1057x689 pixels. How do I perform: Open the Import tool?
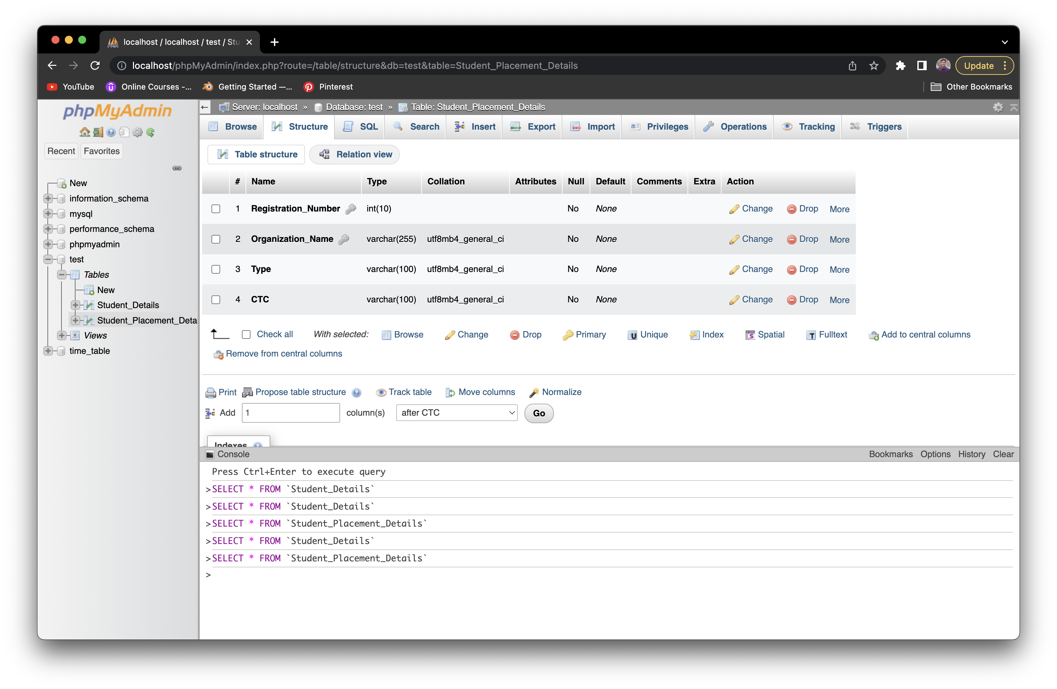(591, 127)
